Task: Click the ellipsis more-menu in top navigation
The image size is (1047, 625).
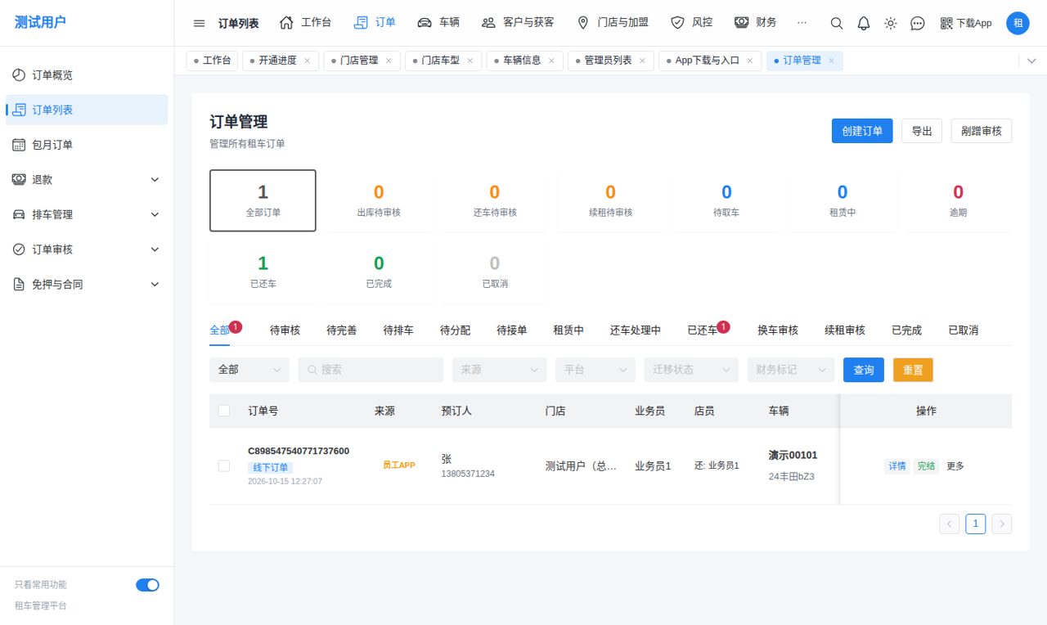Action: (802, 23)
